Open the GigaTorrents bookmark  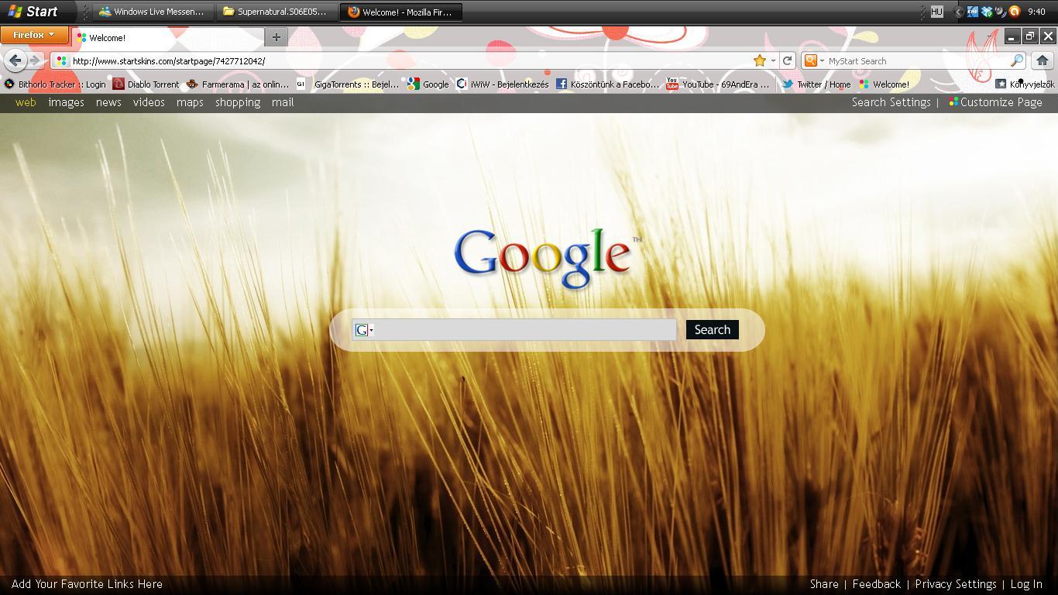(x=348, y=84)
